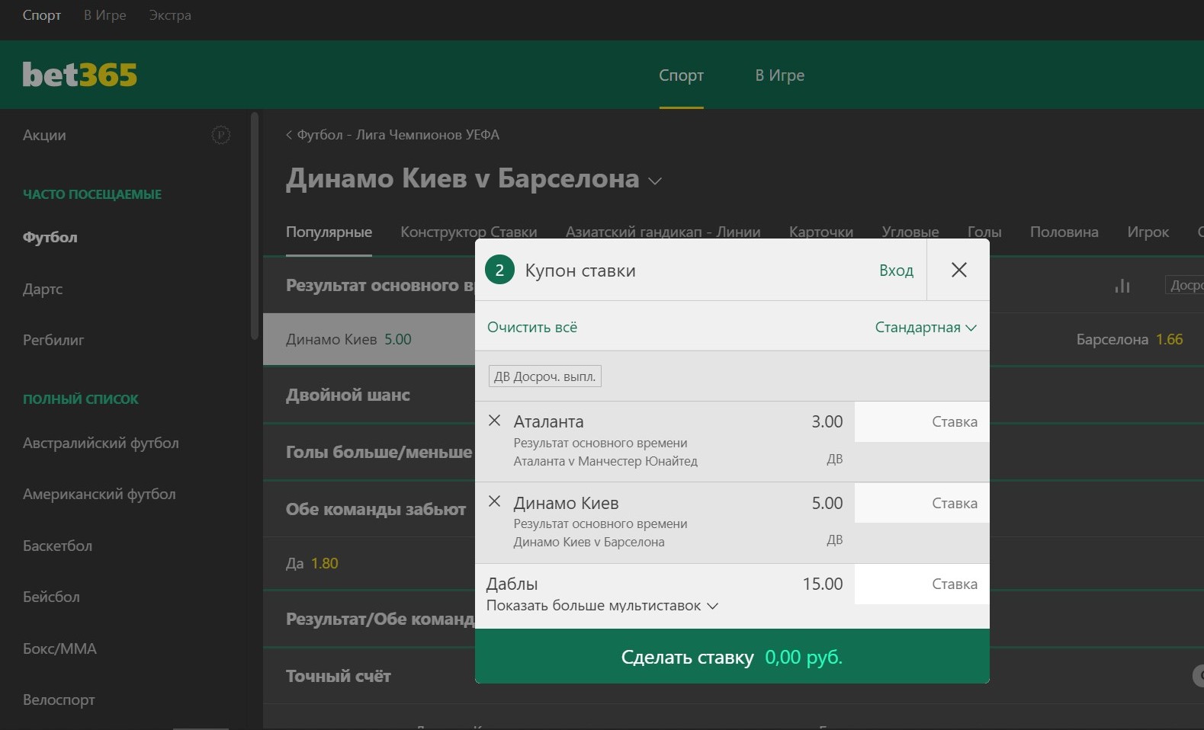Open Стандартная bet type dropdown
The width and height of the screenshot is (1204, 730).
tap(926, 327)
